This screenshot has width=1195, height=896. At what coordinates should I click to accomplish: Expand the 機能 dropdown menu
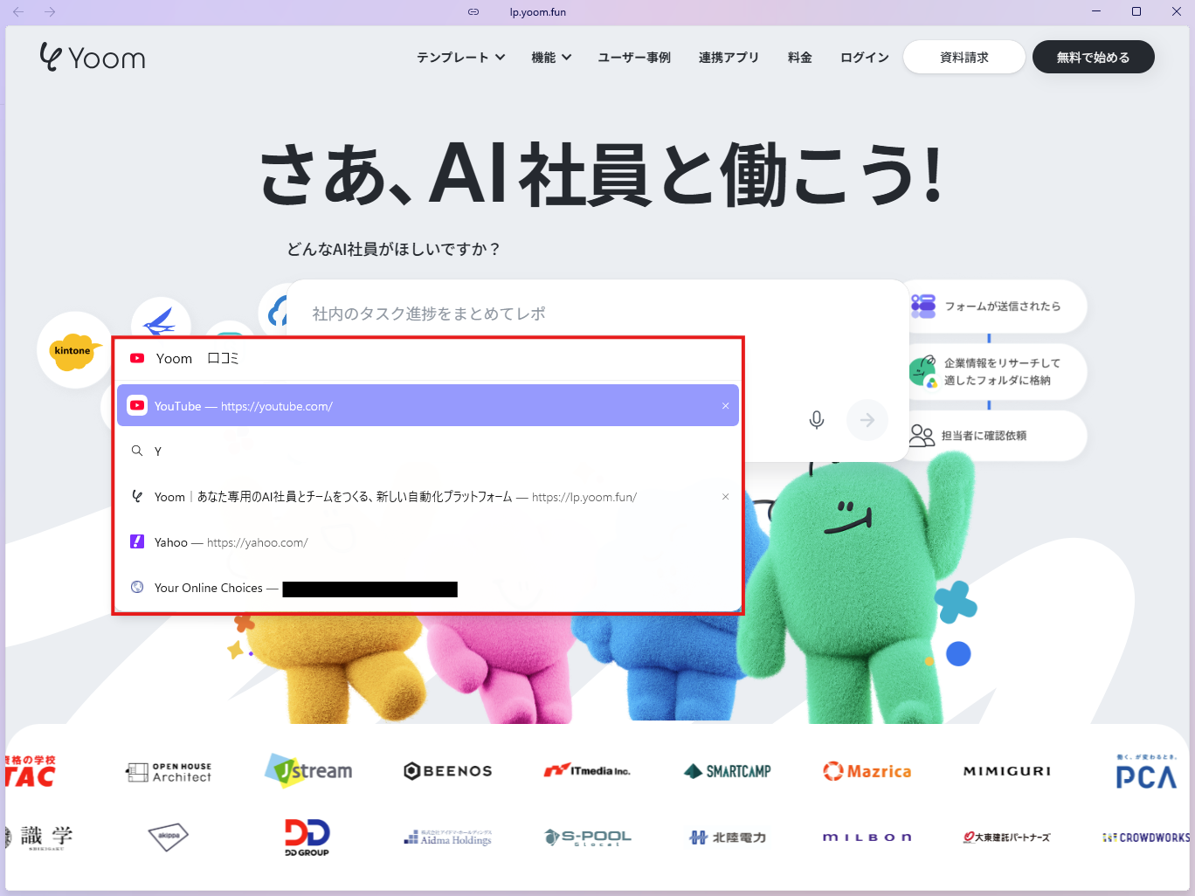[552, 58]
